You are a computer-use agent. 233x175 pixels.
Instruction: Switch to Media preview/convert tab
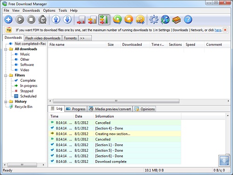[110, 109]
